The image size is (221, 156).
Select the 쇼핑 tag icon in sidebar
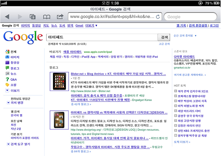7,85
